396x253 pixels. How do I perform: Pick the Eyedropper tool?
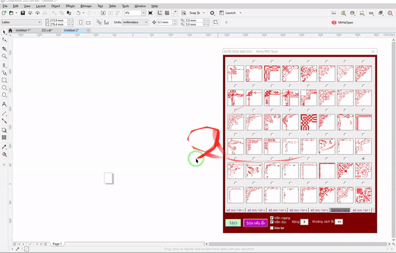(x=4, y=147)
